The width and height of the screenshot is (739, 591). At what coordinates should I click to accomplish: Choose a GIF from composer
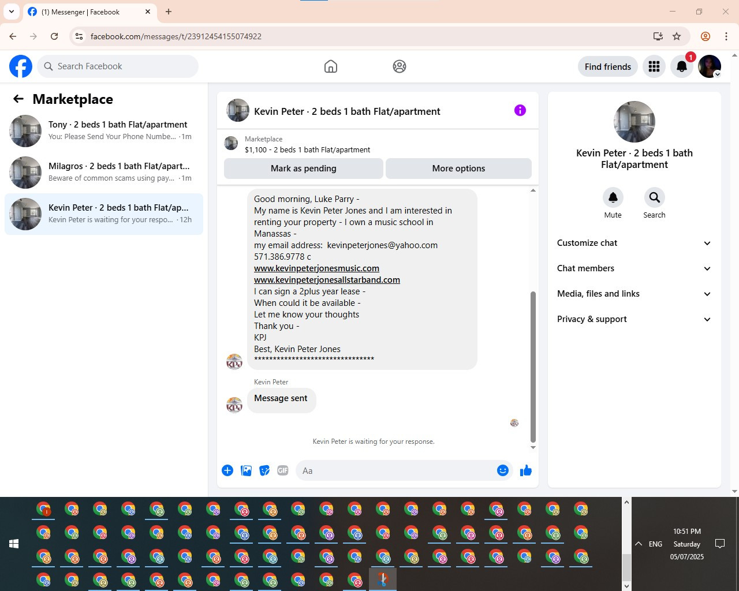coord(283,470)
